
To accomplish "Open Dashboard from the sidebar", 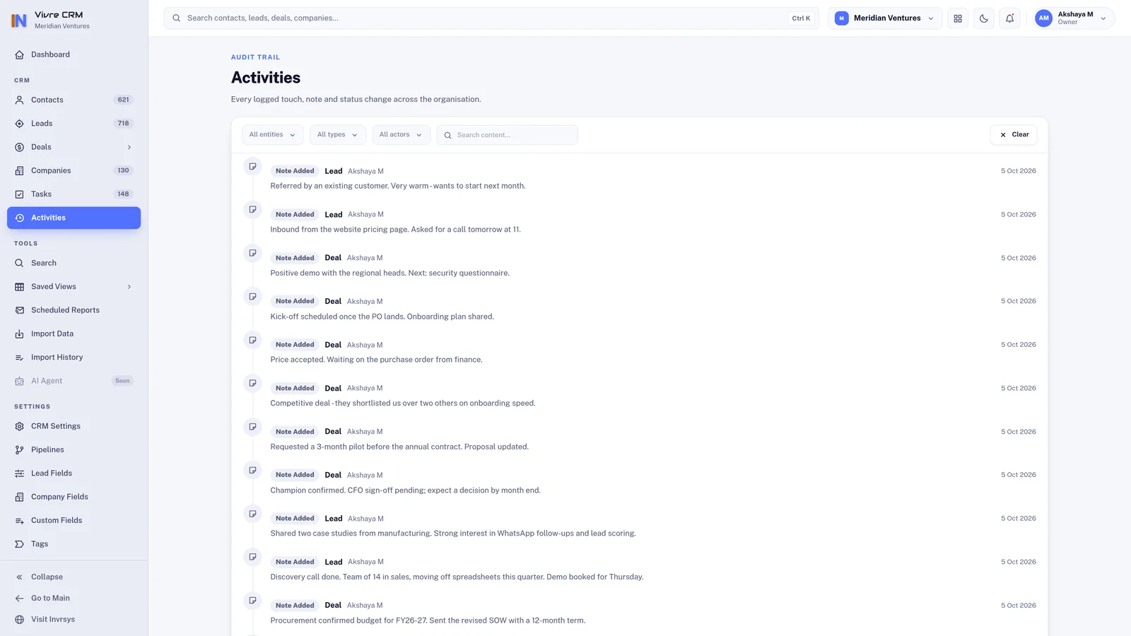I will click(x=74, y=54).
